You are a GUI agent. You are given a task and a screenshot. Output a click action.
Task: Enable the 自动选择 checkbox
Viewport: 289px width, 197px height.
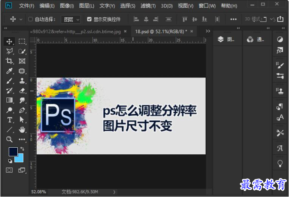coord(30,19)
